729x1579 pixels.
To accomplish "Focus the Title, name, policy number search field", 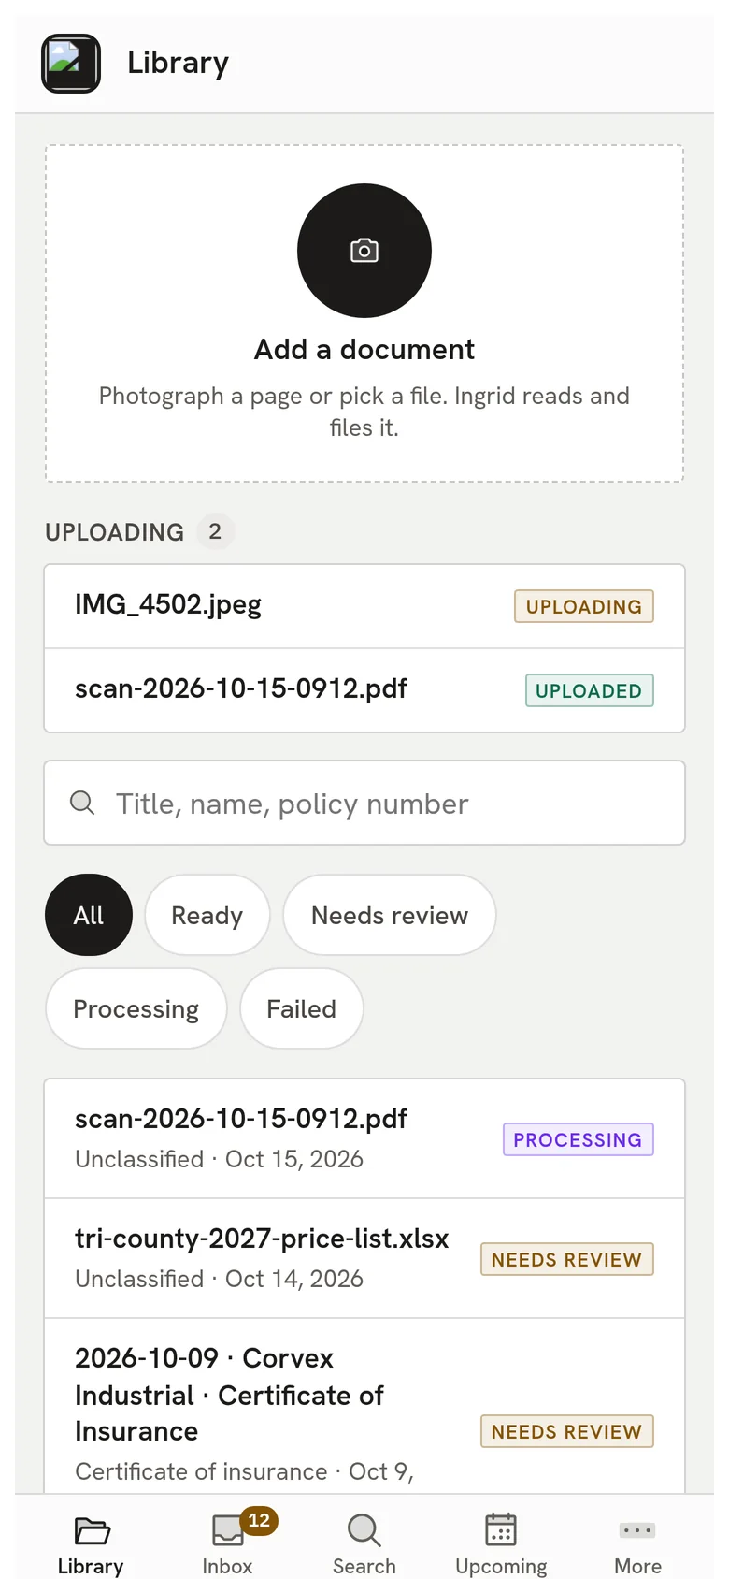I will tap(364, 803).
